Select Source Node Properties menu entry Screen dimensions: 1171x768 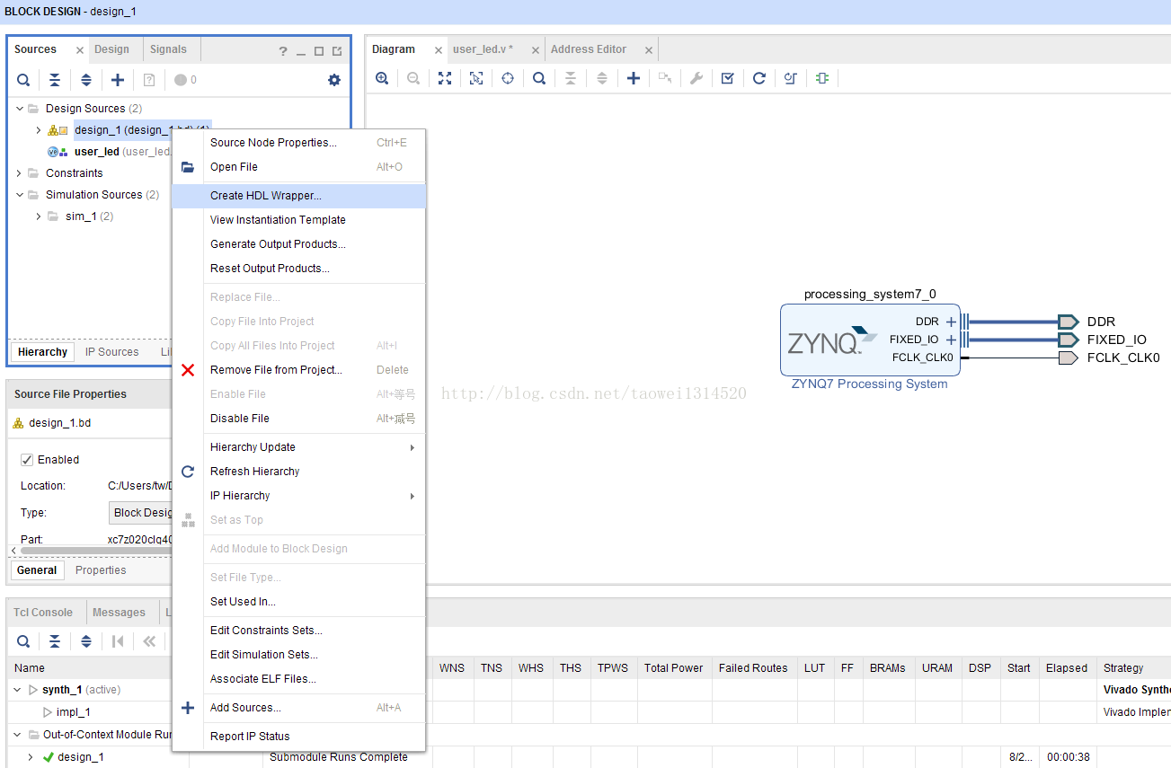(298, 143)
